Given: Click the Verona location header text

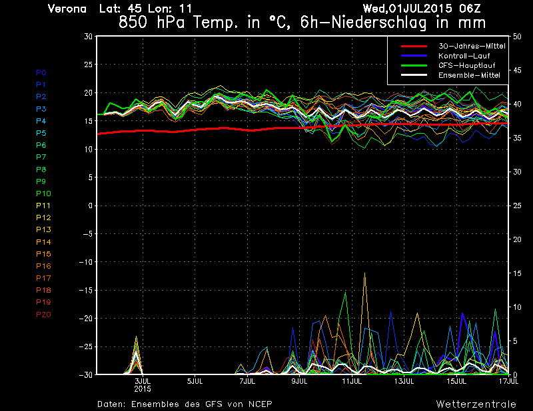Looking at the screenshot, I should coord(68,9).
